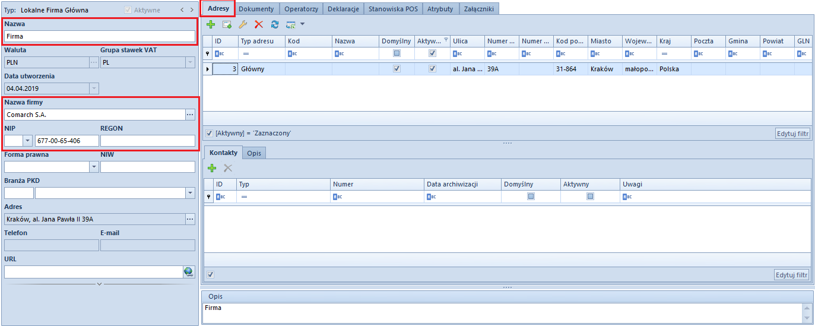Click the Nazwa firmy ellipsis button

[190, 114]
